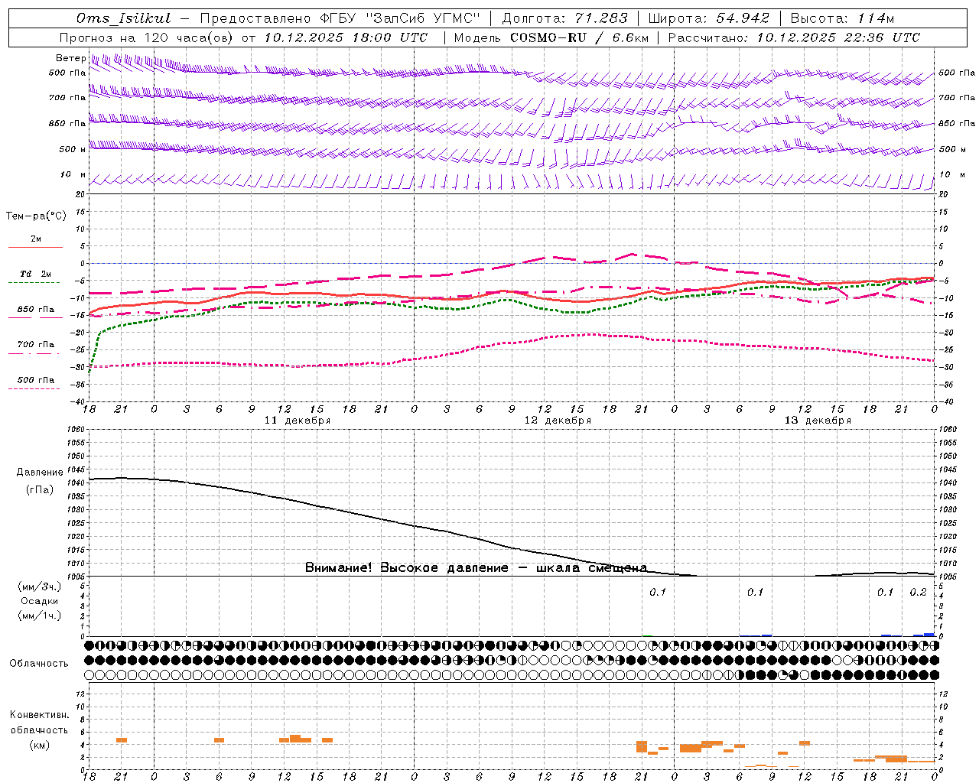Select the elevation text Высота: 114м
The height and width of the screenshot is (783, 979).
point(841,18)
